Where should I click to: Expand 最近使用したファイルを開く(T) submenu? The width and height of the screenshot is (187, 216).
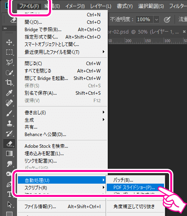coord(62,52)
